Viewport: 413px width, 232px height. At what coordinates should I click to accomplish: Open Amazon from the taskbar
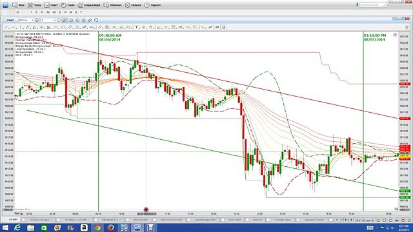(x=84, y=227)
